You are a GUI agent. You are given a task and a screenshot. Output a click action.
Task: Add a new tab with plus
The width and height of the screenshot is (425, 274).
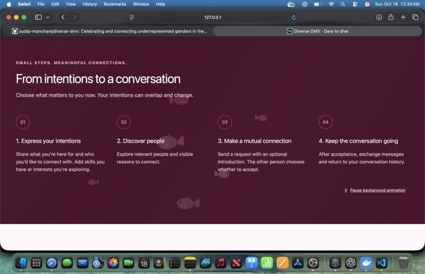click(x=403, y=17)
